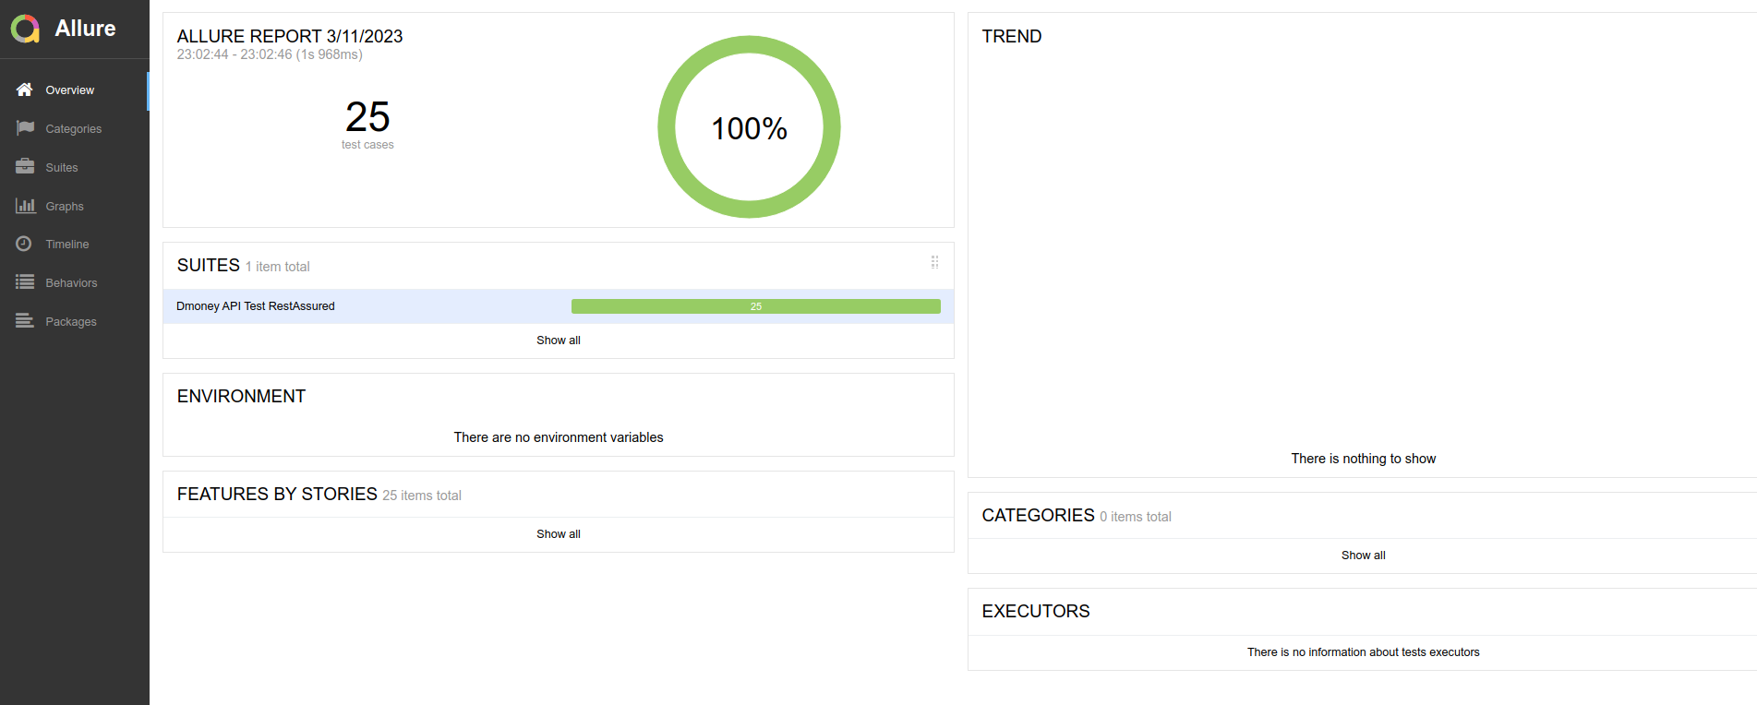Screen dimensions: 1757x705
Task: Navigate to Suites in sidebar
Action: (74, 168)
